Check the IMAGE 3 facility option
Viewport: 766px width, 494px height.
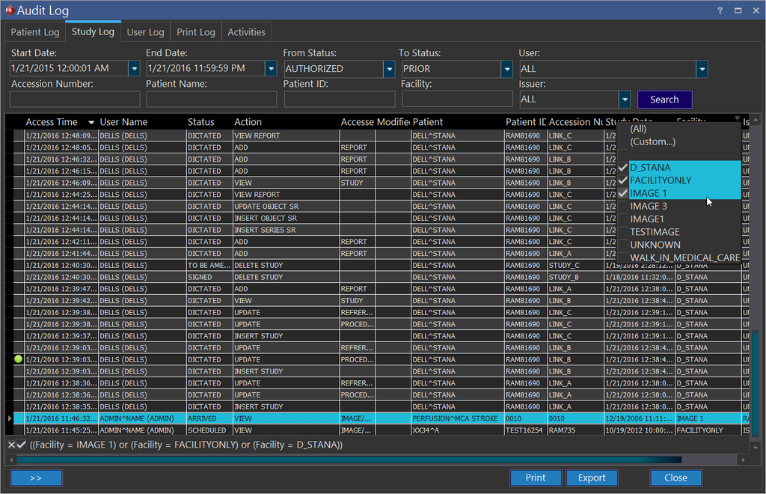(x=623, y=206)
